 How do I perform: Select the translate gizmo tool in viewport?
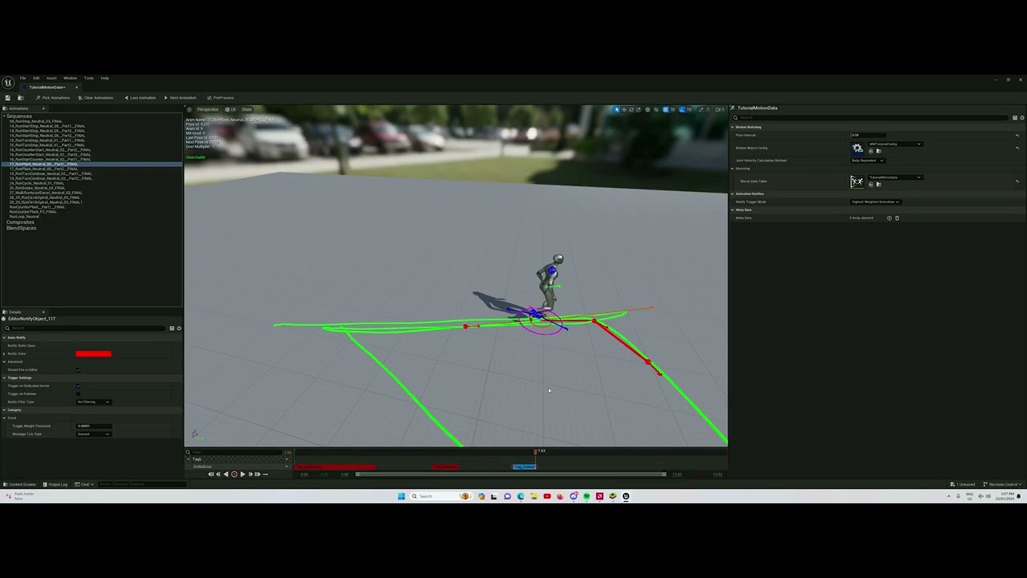[x=624, y=109]
